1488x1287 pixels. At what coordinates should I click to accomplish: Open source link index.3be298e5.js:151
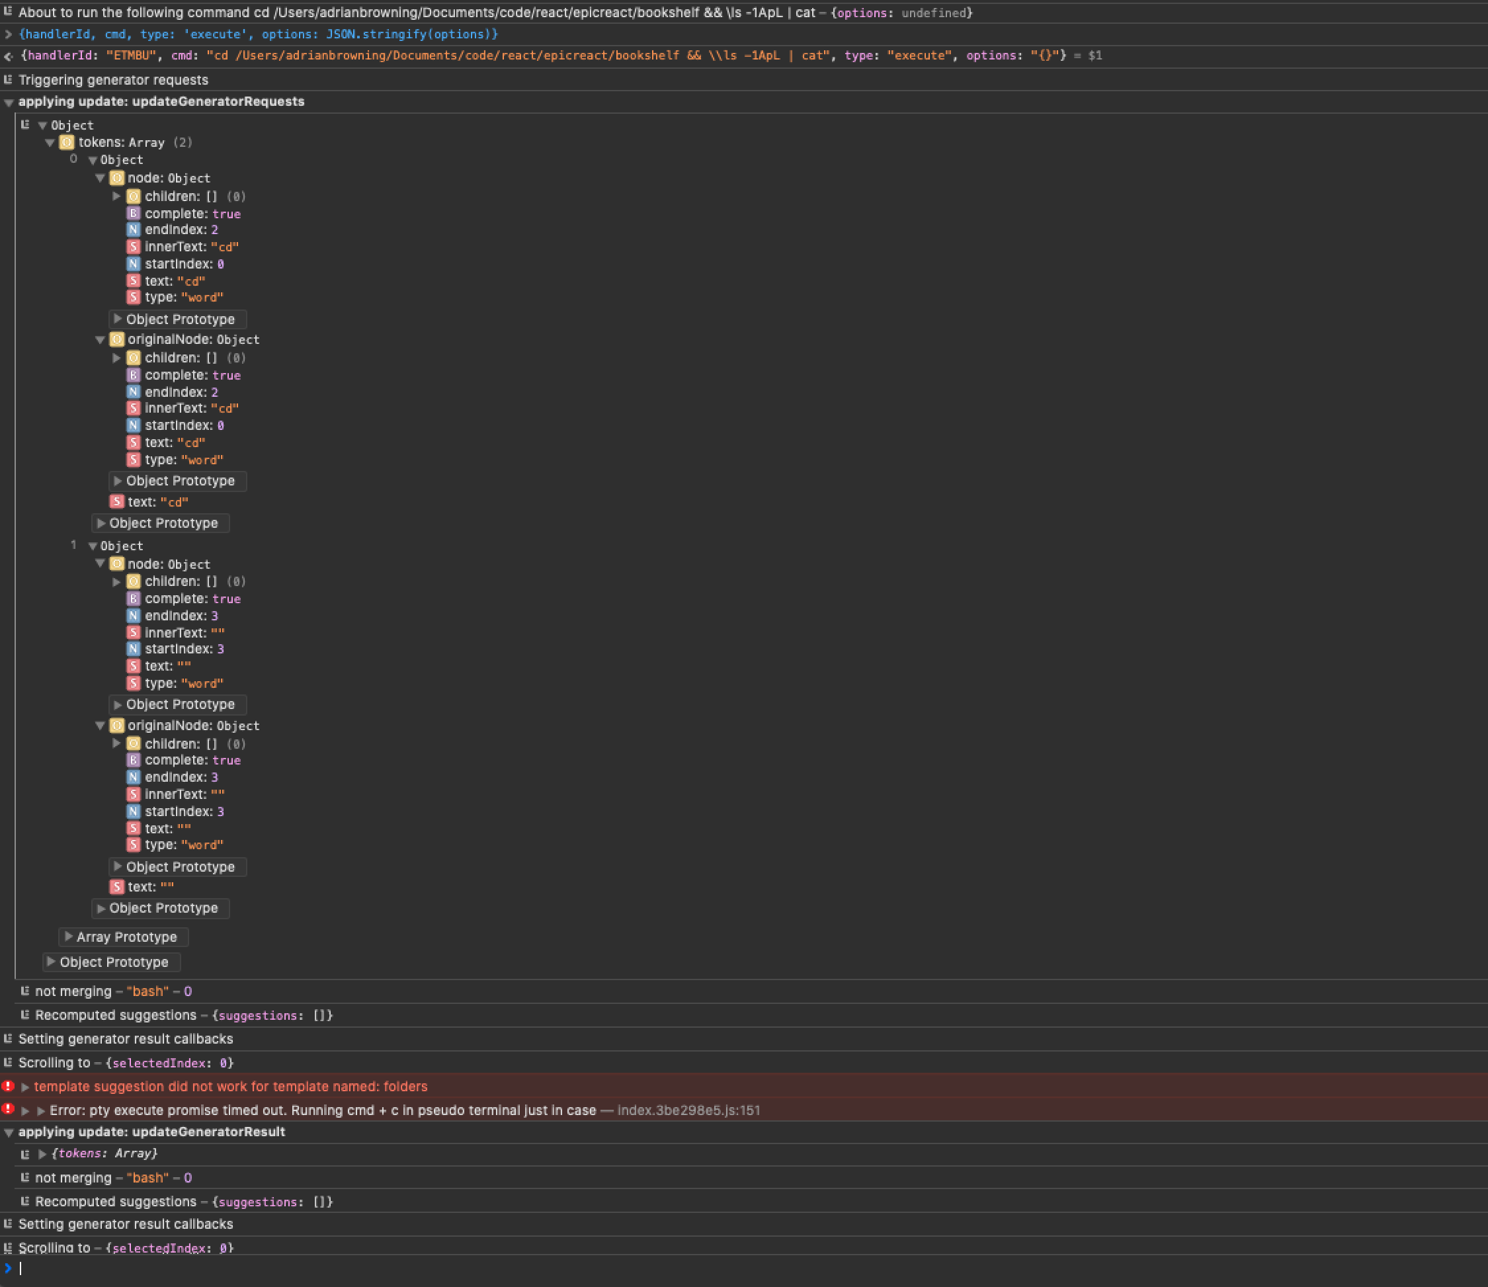point(688,1110)
